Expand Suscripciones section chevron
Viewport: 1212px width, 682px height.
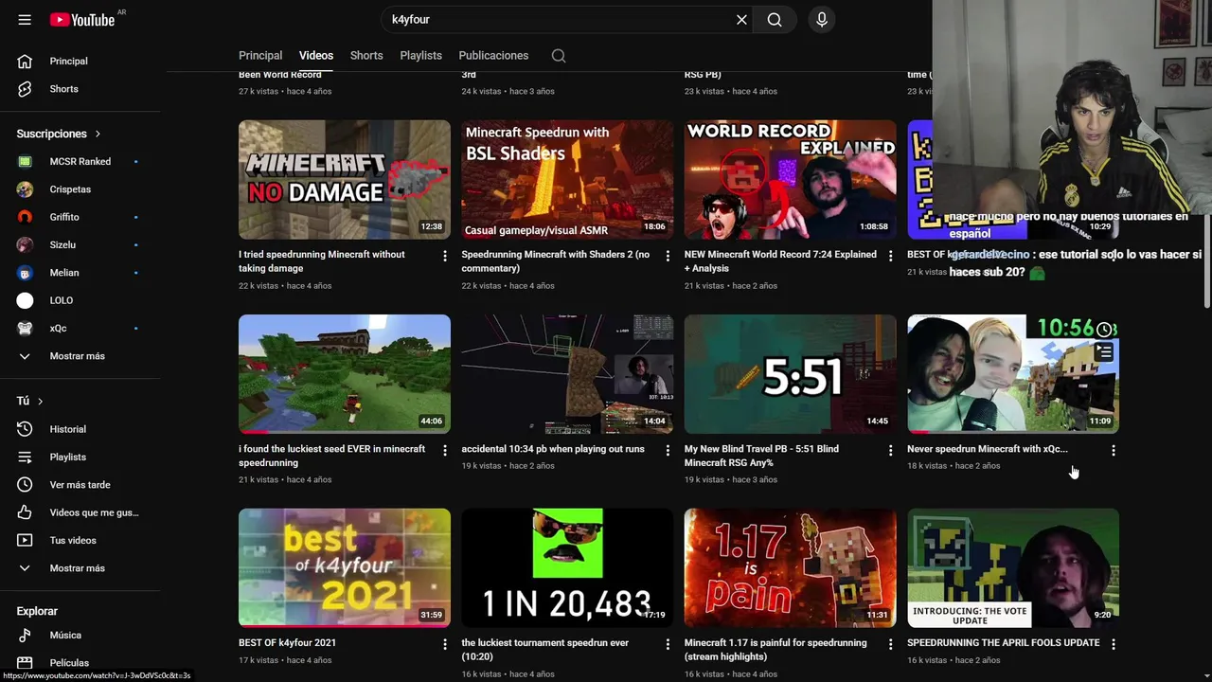click(98, 135)
